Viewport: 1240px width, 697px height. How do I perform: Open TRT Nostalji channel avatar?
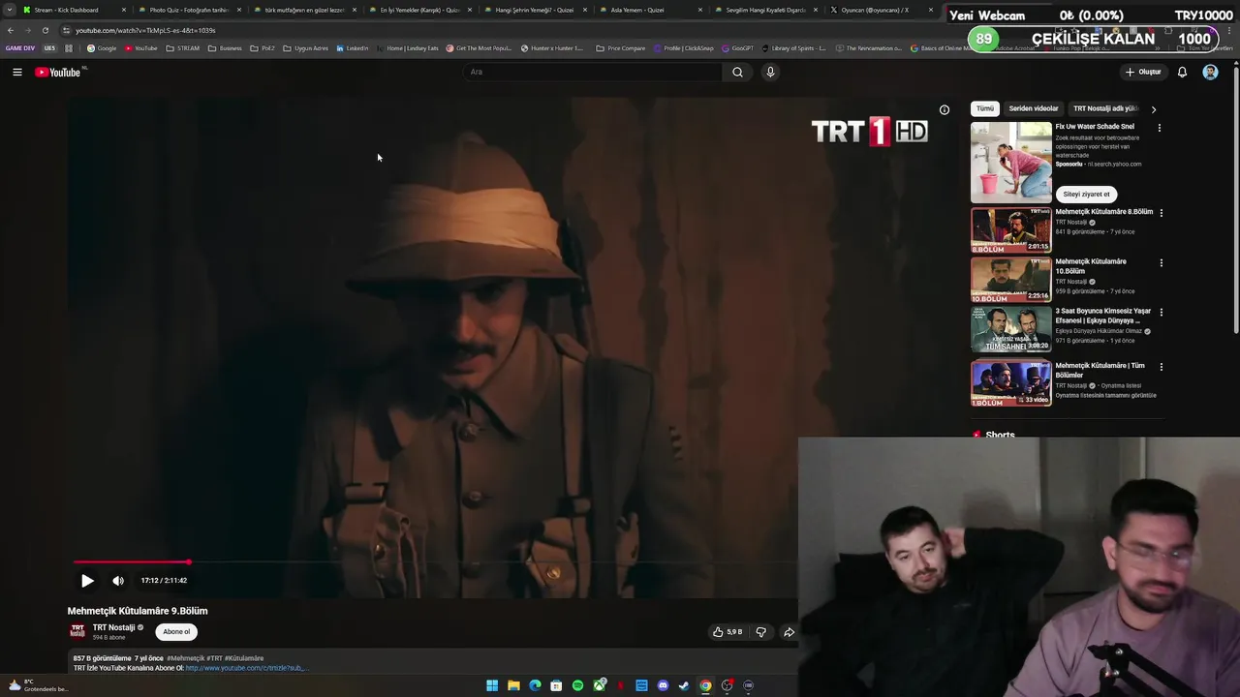pos(77,631)
